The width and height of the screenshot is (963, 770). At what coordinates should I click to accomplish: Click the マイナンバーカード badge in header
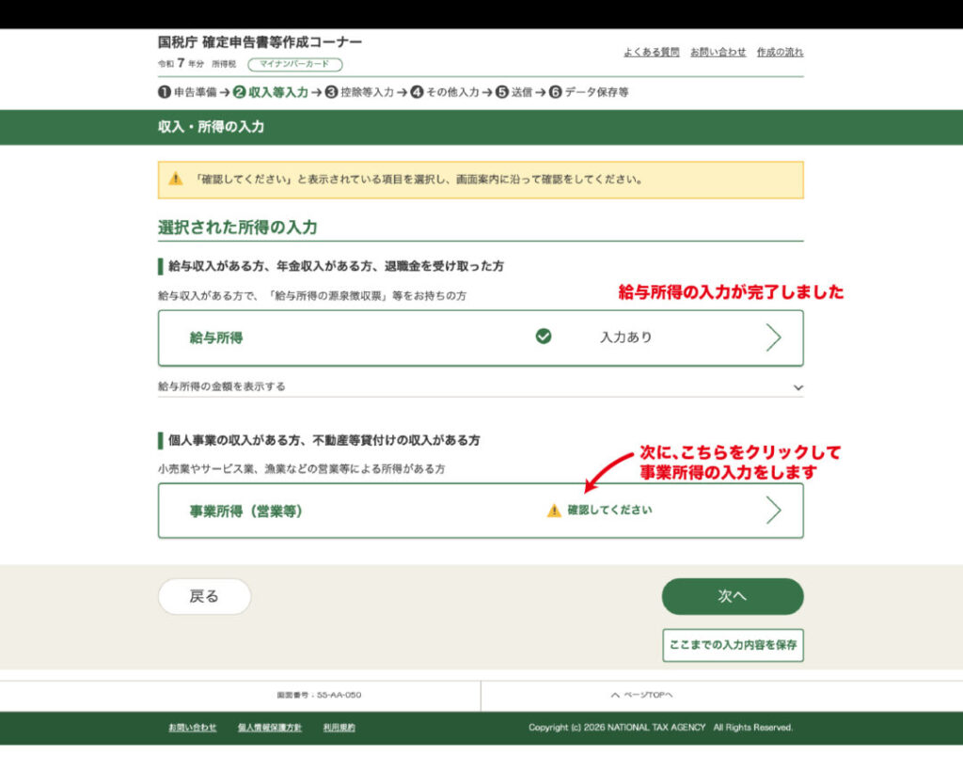click(x=295, y=65)
